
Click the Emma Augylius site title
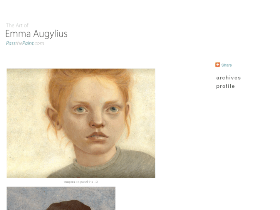point(36,34)
